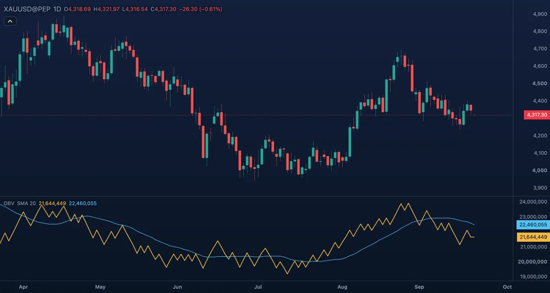Image resolution: width=550 pixels, height=293 pixels.
Task: Click the 4,500 price axis label
Action: tap(540, 84)
